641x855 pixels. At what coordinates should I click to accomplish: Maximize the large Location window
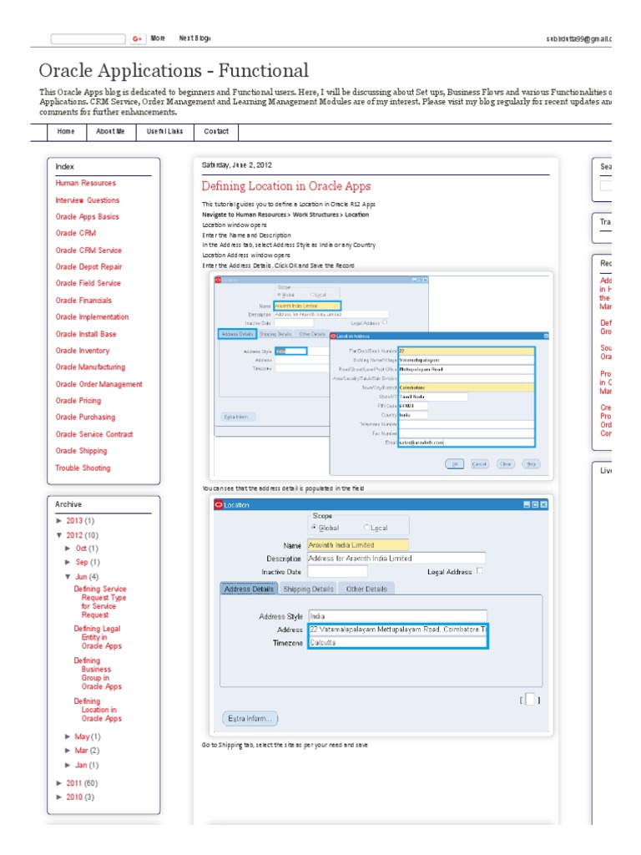tap(535, 504)
